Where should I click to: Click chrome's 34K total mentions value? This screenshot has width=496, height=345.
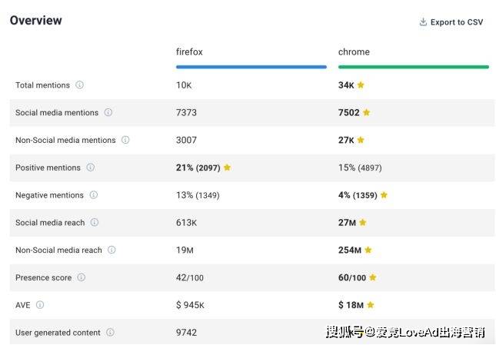click(346, 85)
